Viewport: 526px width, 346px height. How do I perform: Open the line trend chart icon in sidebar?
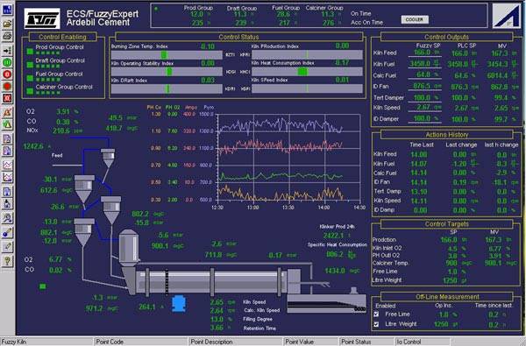pyautogui.click(x=7, y=165)
